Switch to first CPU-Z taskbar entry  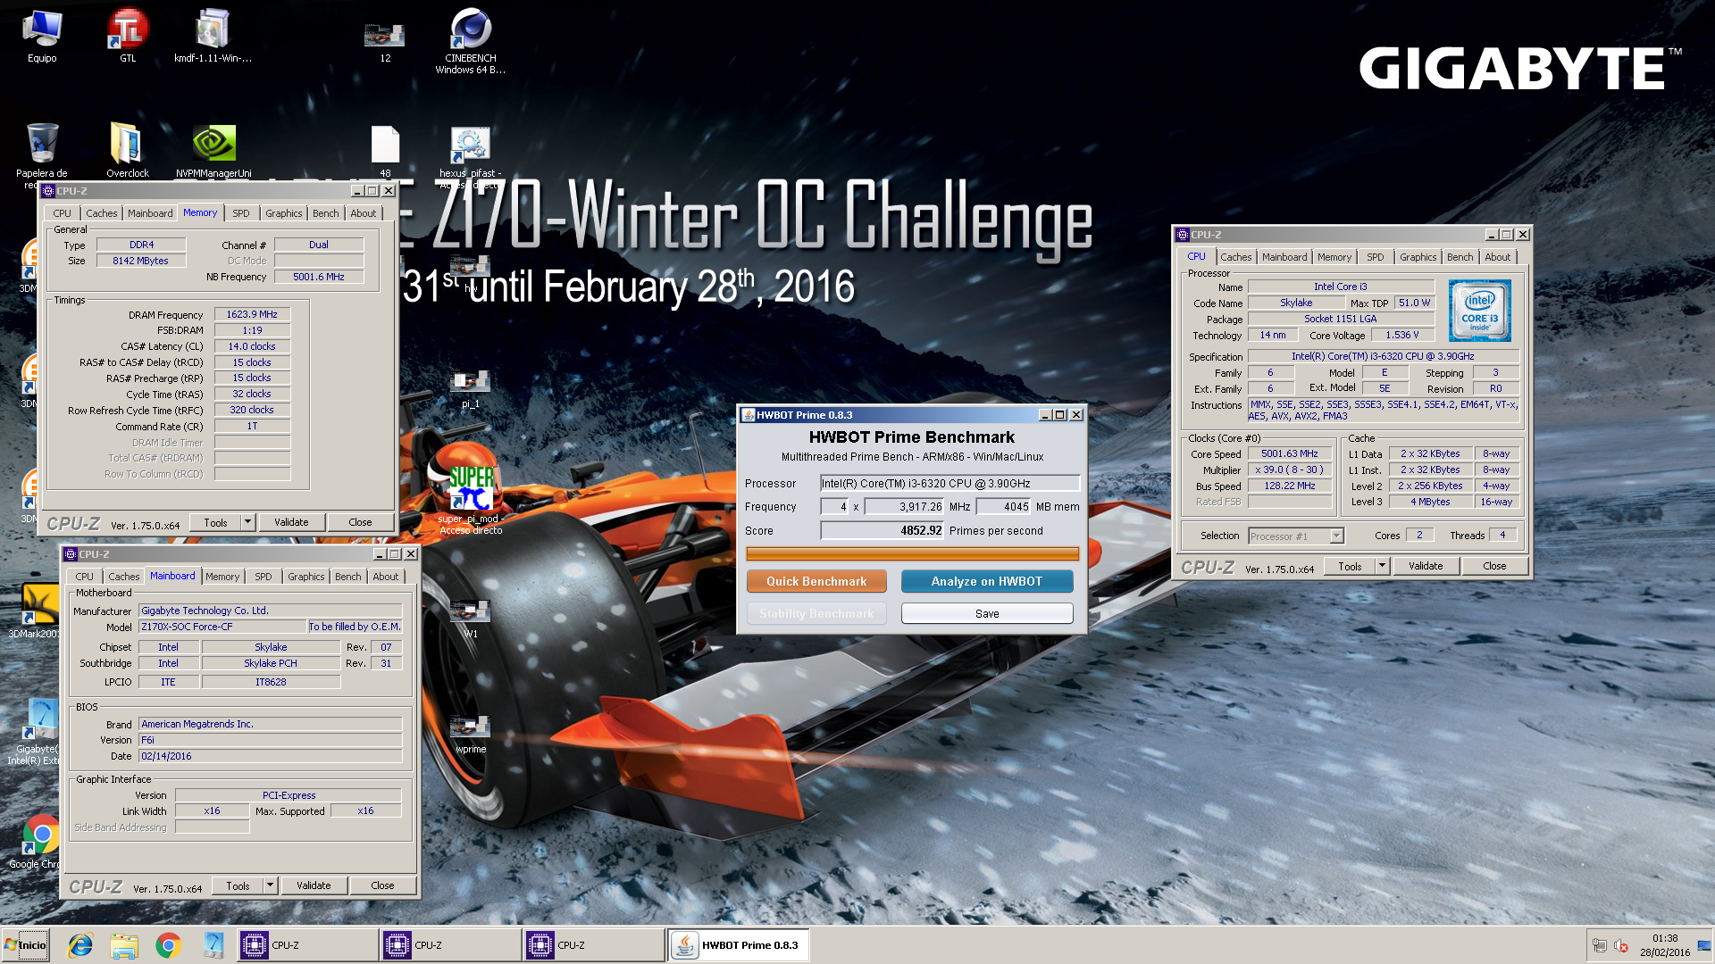point(307,945)
